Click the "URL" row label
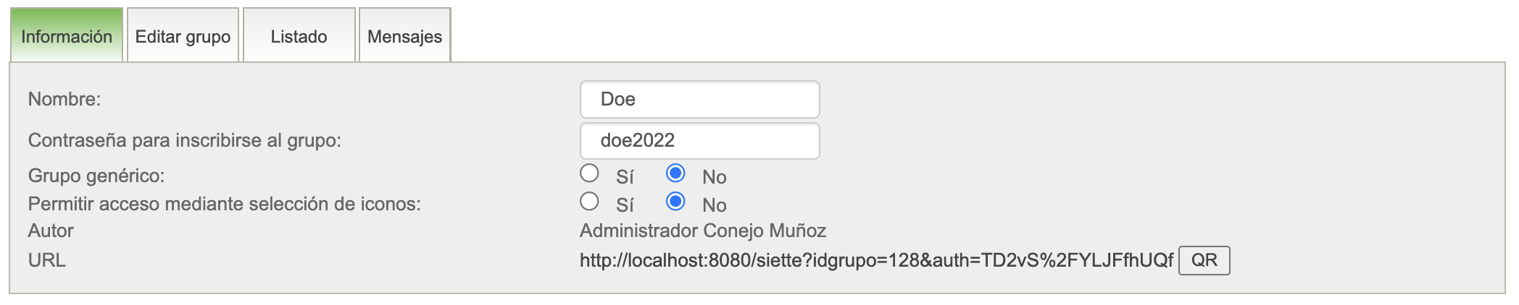The height and width of the screenshot is (305, 1519). click(47, 260)
